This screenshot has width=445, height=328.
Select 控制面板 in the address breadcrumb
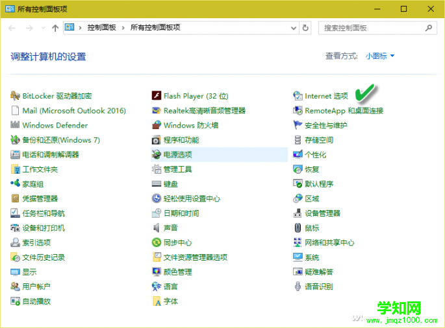101,27
